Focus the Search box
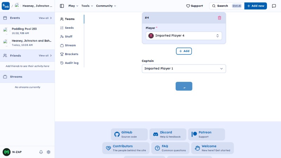The width and height of the screenshot is (281, 158). [227, 6]
